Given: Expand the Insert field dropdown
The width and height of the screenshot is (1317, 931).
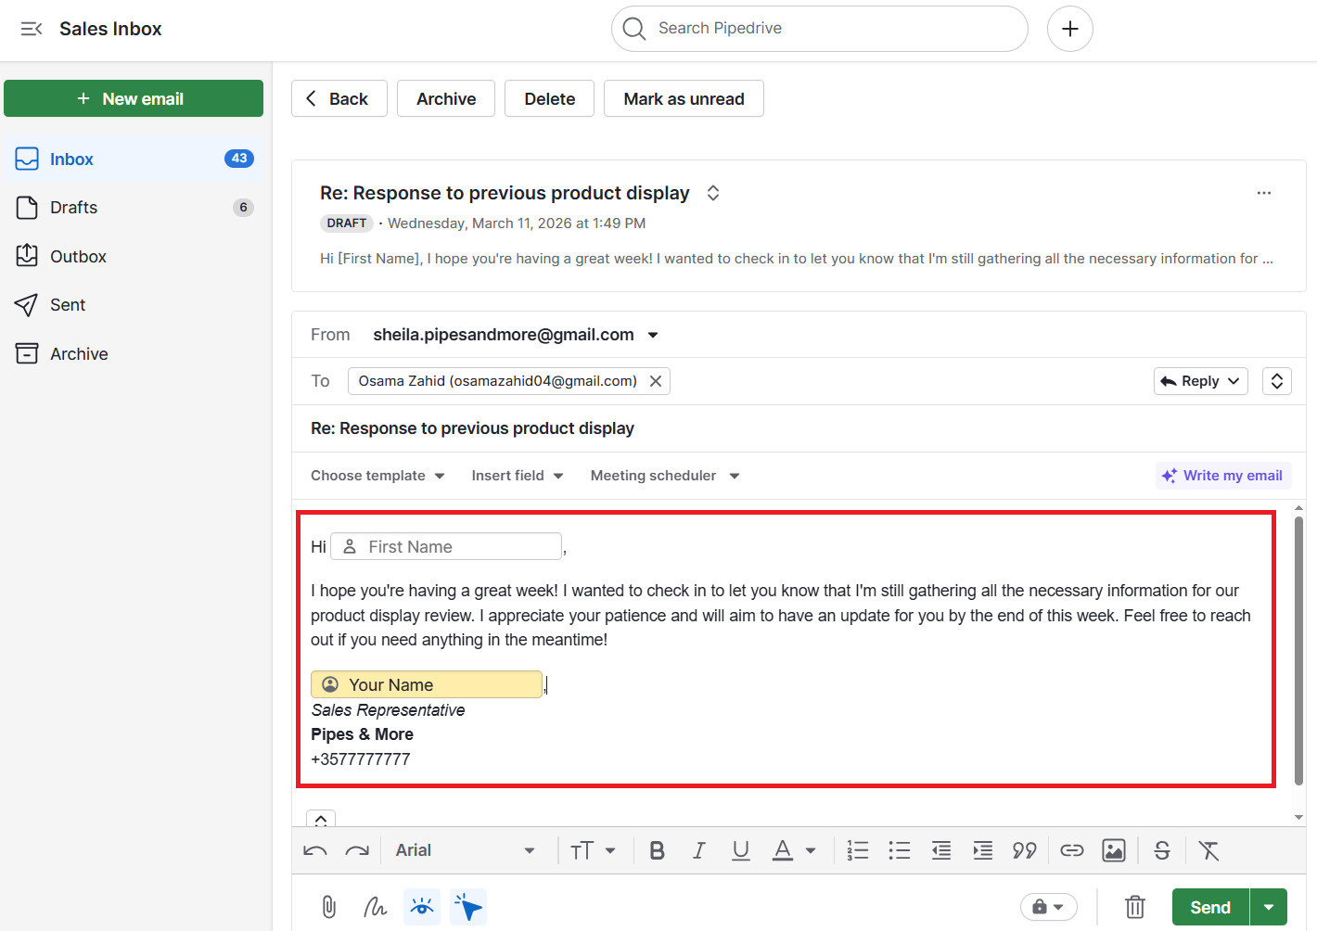Looking at the screenshot, I should coord(516,475).
